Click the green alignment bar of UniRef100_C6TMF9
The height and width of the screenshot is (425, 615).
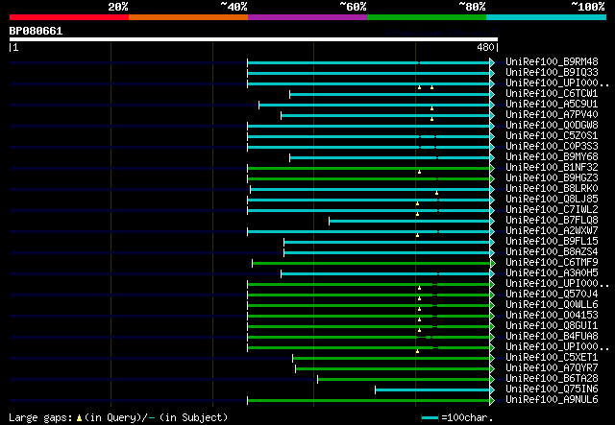pos(371,263)
